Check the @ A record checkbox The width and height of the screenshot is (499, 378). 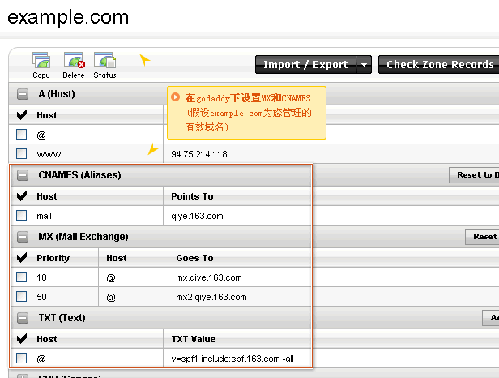(22, 135)
